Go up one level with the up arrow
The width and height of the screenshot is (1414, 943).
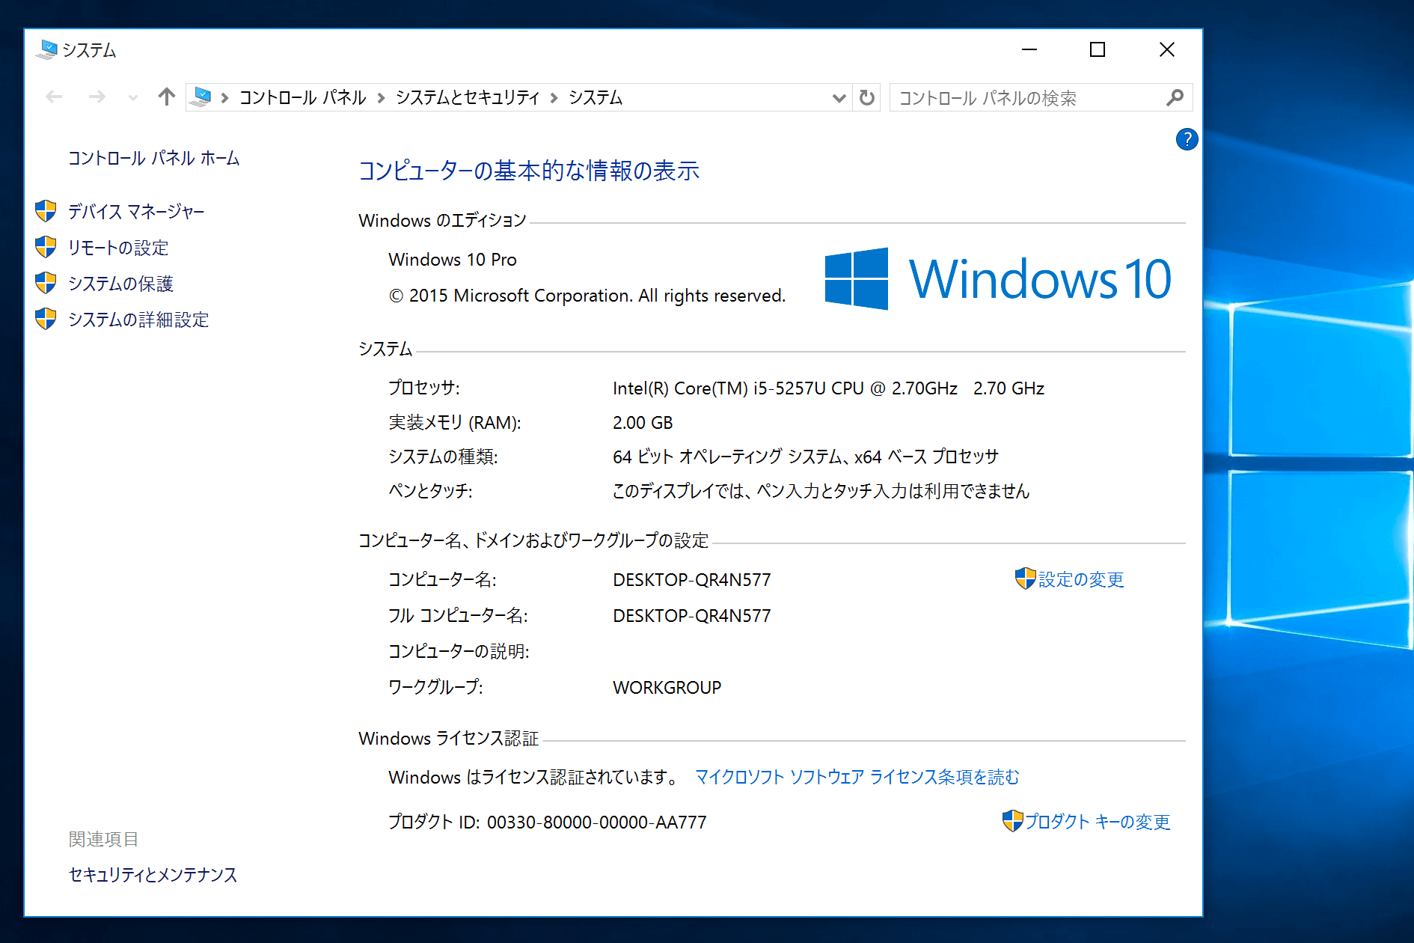(167, 97)
